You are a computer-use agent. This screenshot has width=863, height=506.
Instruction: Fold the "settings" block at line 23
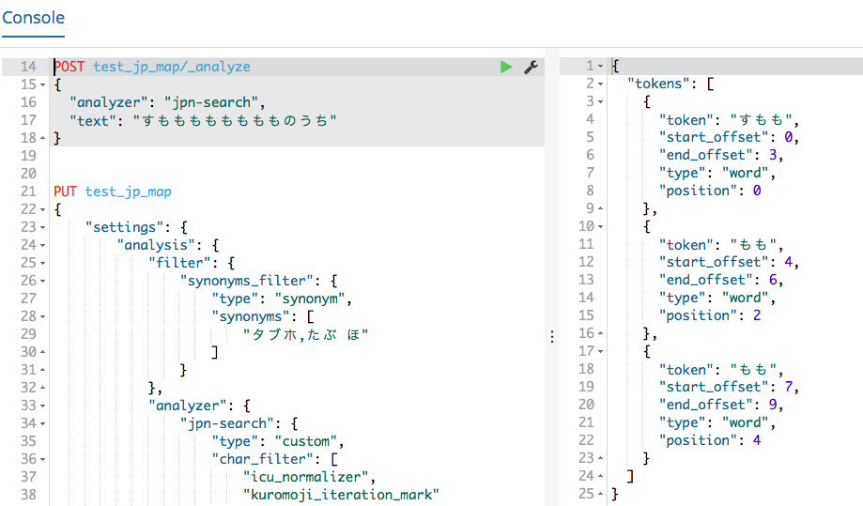click(x=42, y=228)
